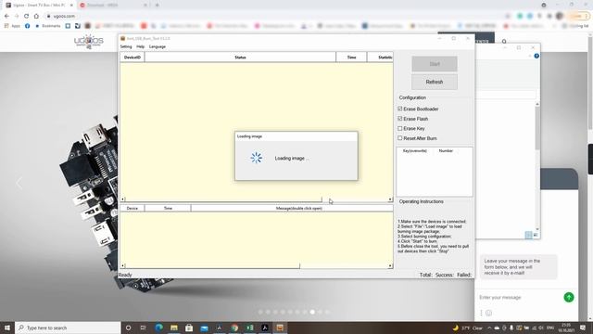Click the weather widget on taskbar
Image resolution: width=593 pixels, height=334 pixels.
[x=468, y=328]
